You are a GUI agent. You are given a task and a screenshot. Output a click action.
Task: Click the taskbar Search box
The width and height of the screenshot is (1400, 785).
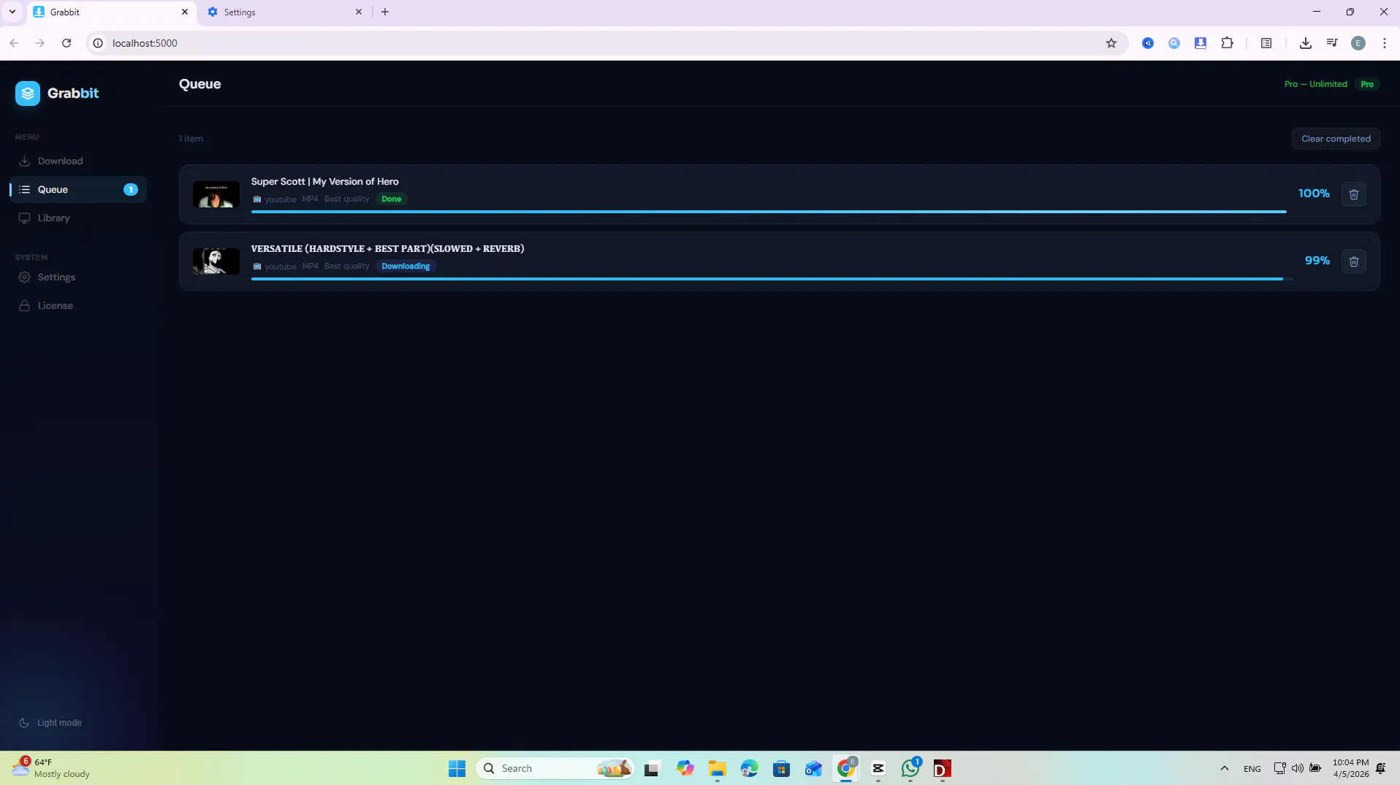point(555,769)
